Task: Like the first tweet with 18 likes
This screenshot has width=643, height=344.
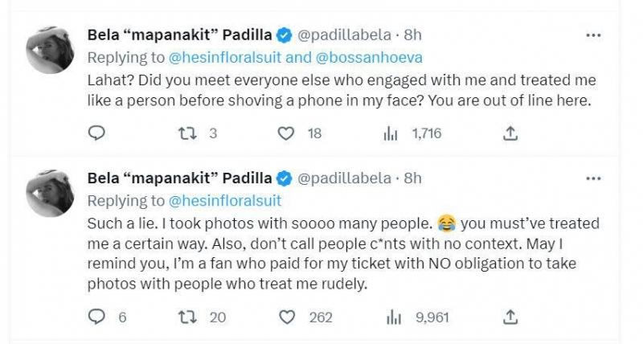Action: (285, 134)
